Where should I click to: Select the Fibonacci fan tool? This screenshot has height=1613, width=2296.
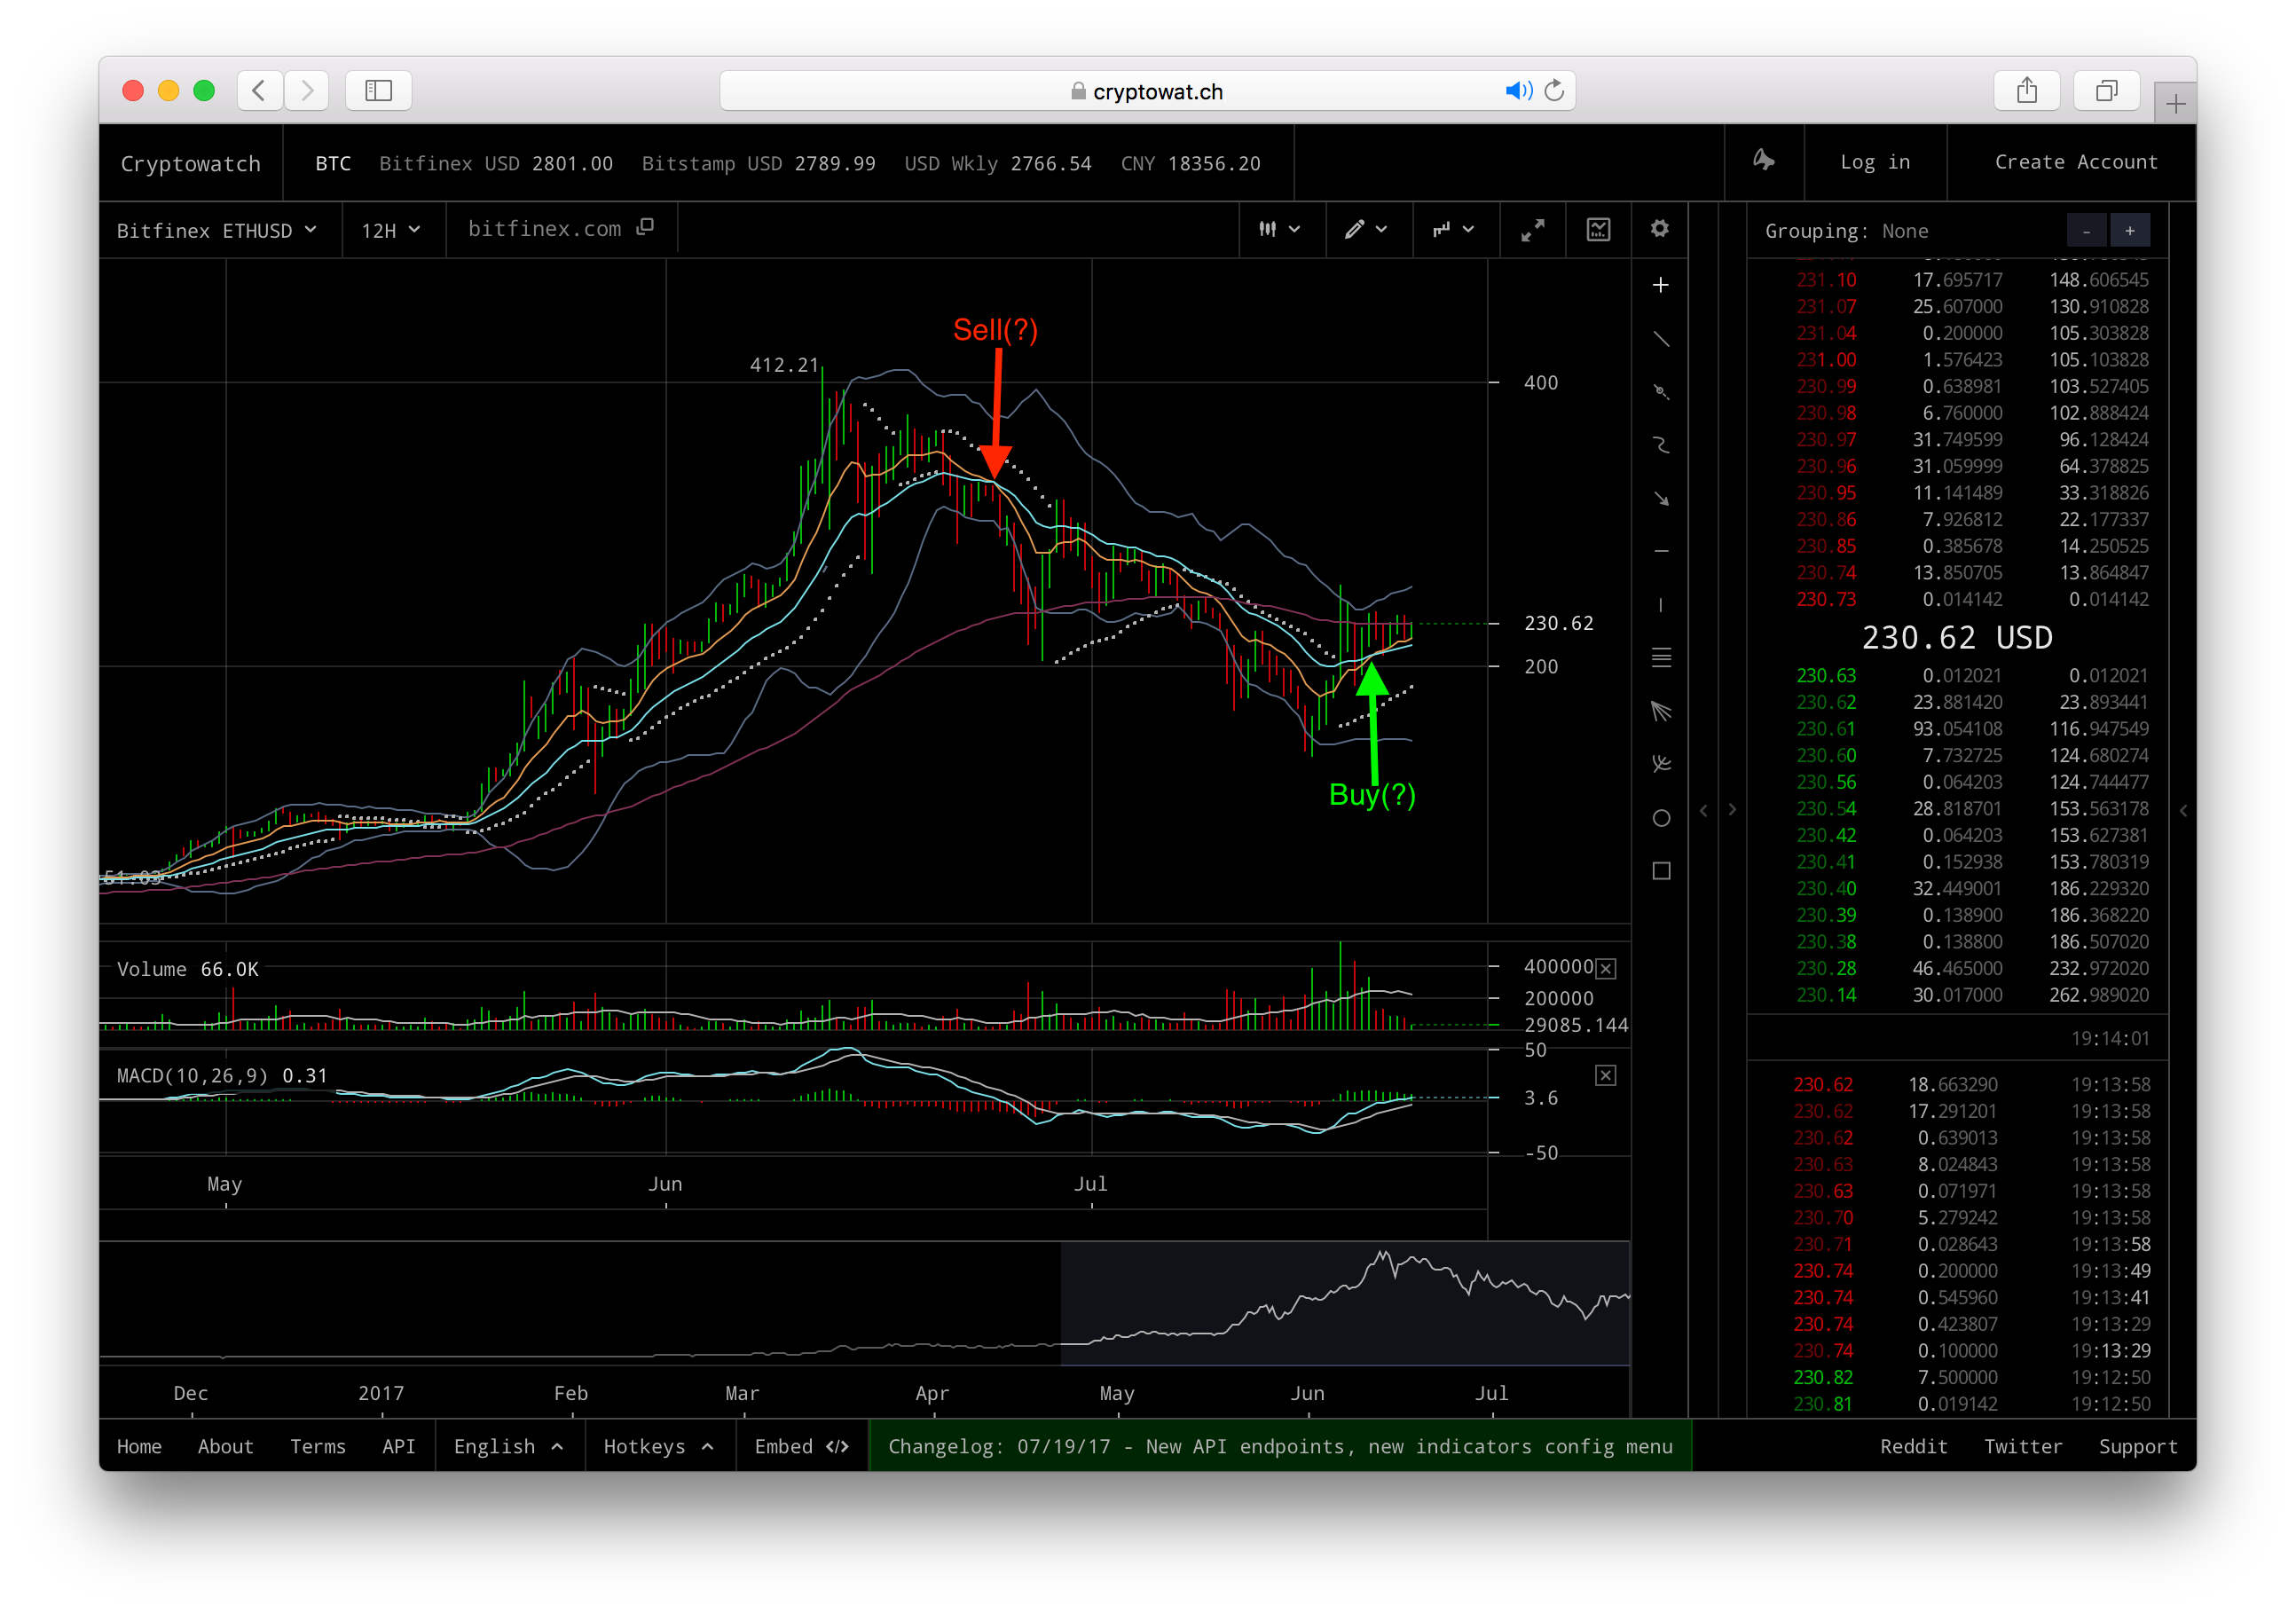coord(1660,711)
